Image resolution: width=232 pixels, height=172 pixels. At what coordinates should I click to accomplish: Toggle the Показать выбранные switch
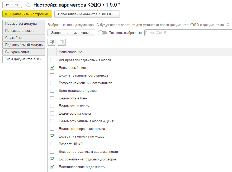coord(102,33)
